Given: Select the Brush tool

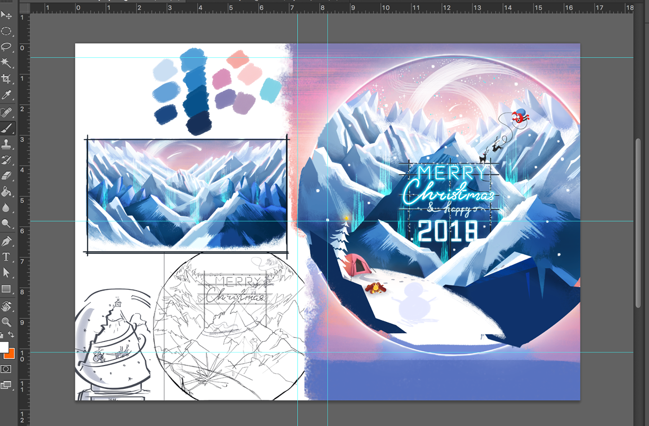Looking at the screenshot, I should click(x=6, y=128).
